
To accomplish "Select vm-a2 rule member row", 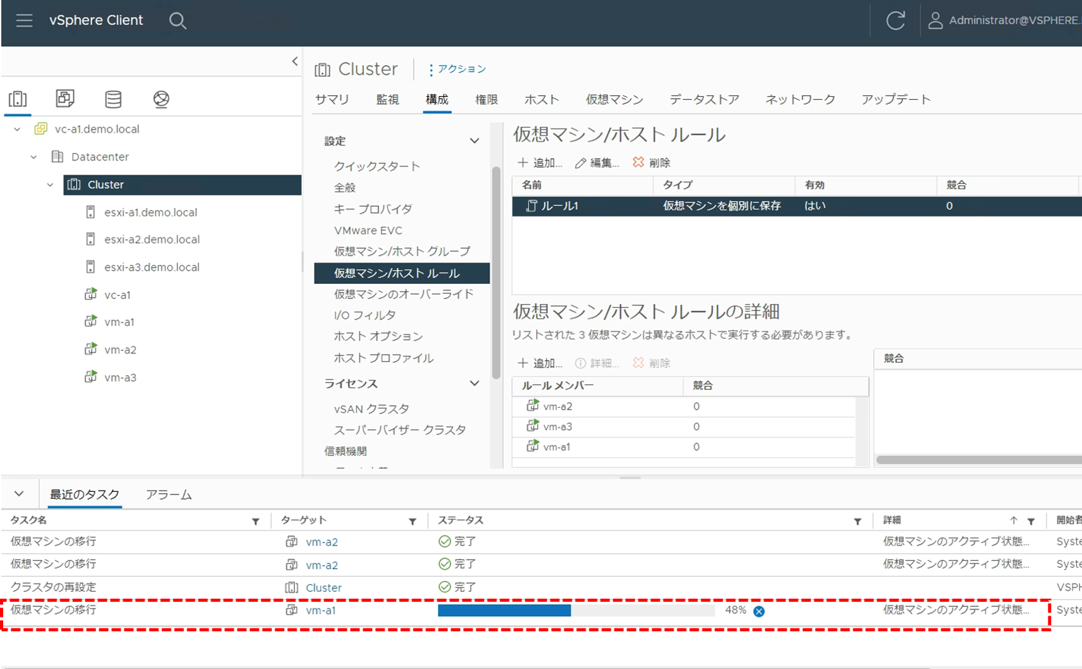I will 684,407.
